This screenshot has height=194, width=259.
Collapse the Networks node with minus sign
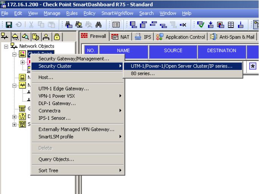pos(14,85)
